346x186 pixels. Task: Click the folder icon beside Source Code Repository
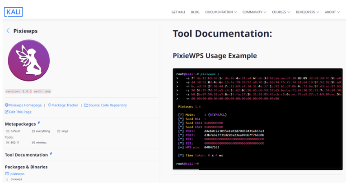tap(86, 105)
